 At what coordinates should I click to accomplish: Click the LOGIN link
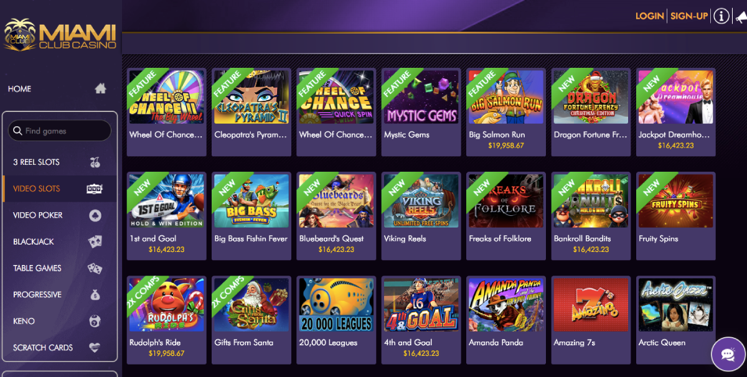[x=649, y=16]
